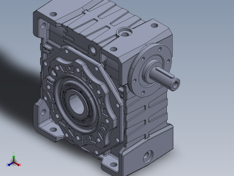
Task: Select the threaded plug hole on the lower side face
Action: 148,157
